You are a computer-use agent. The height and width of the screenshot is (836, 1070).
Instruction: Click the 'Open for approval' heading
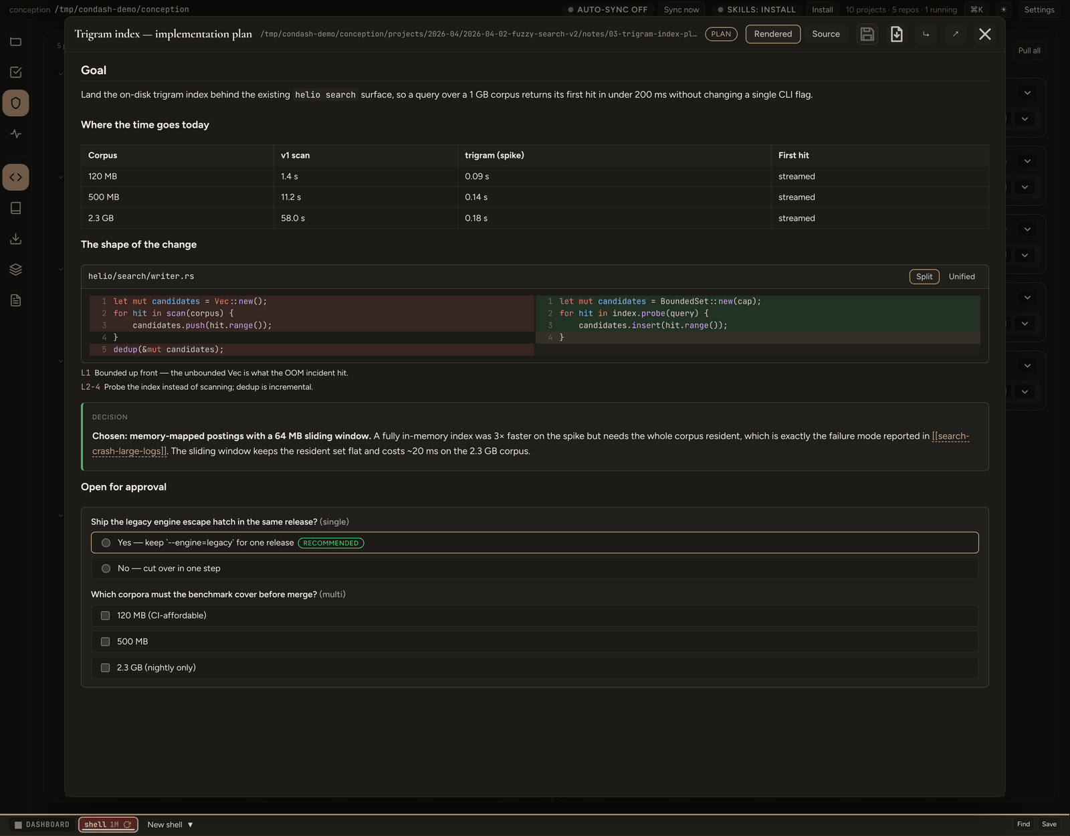[x=124, y=487]
